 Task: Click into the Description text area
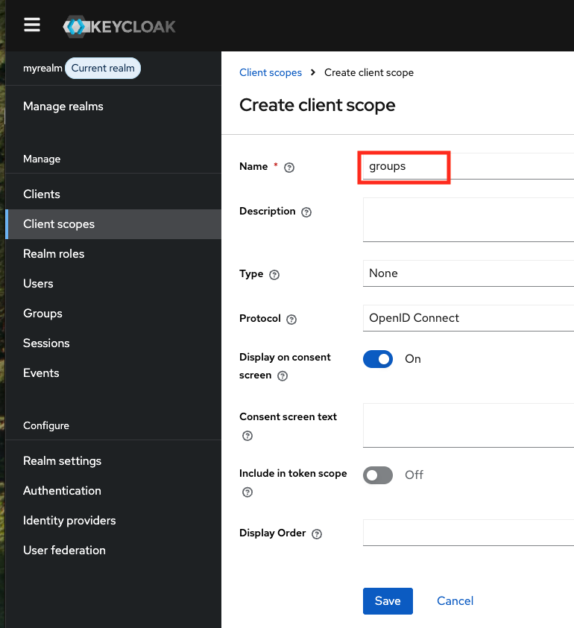[x=468, y=220]
